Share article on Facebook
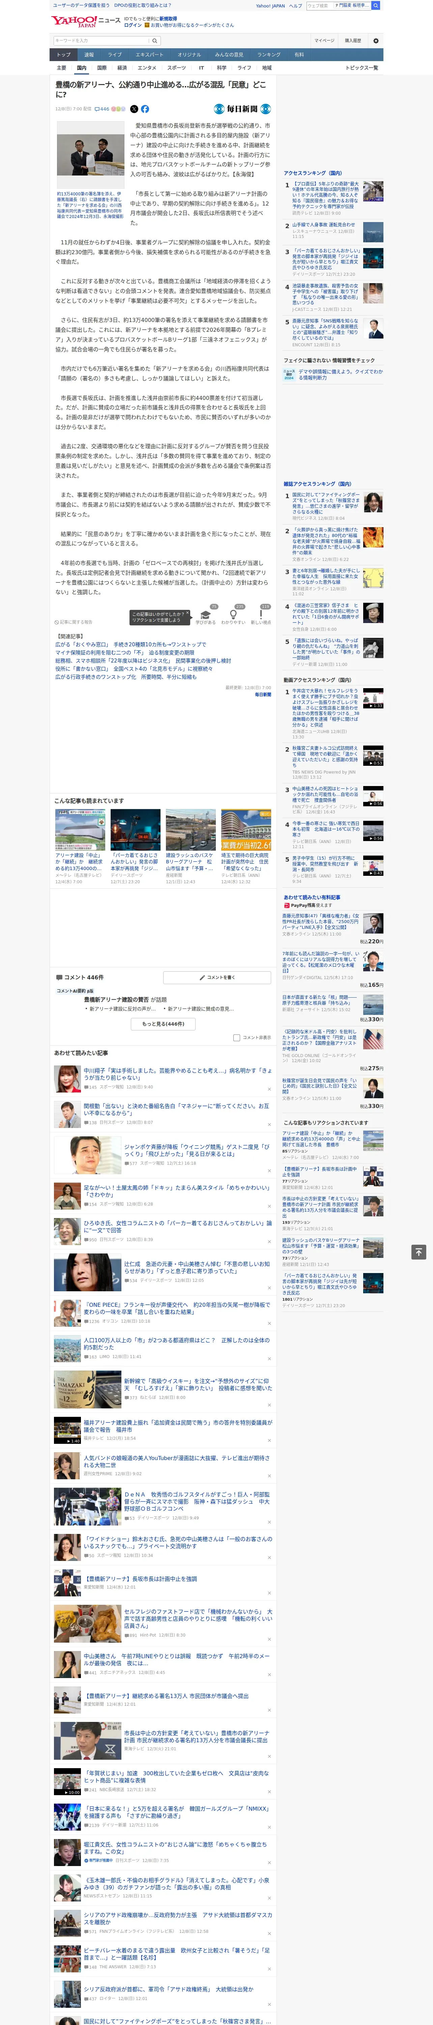 coord(145,109)
